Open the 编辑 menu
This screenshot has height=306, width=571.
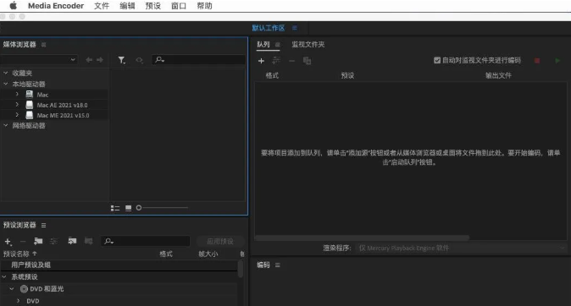pyautogui.click(x=127, y=6)
